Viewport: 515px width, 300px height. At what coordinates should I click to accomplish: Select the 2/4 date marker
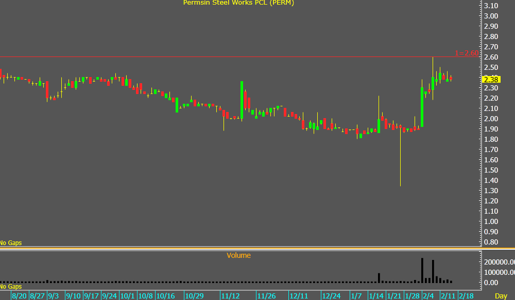(428, 296)
